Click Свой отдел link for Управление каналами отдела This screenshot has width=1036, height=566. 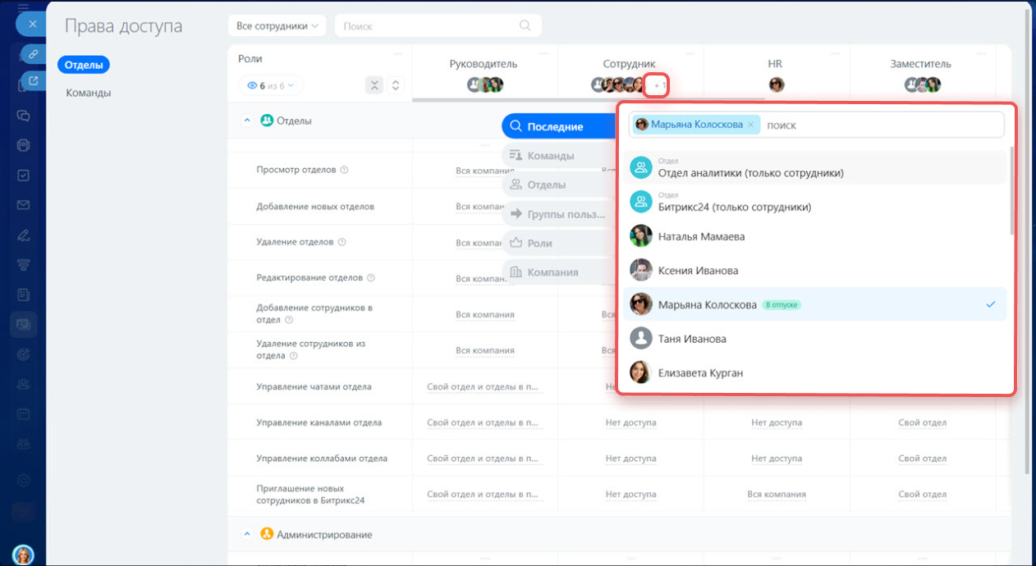922,422
